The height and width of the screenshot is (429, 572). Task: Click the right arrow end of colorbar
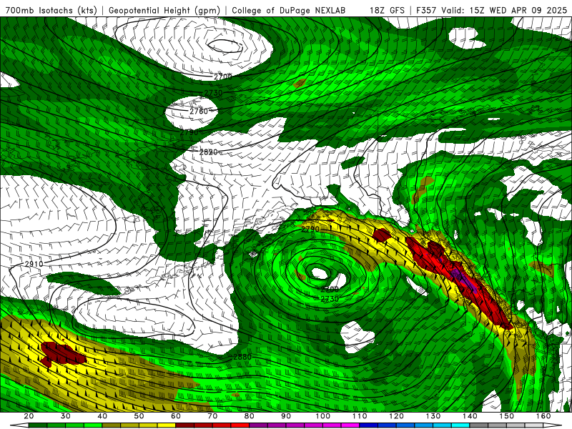point(552,425)
